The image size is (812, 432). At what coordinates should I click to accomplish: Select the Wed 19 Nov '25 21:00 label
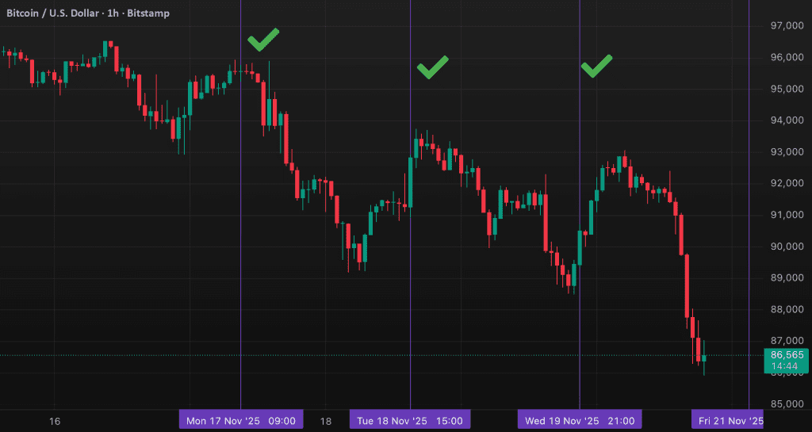pyautogui.click(x=580, y=420)
